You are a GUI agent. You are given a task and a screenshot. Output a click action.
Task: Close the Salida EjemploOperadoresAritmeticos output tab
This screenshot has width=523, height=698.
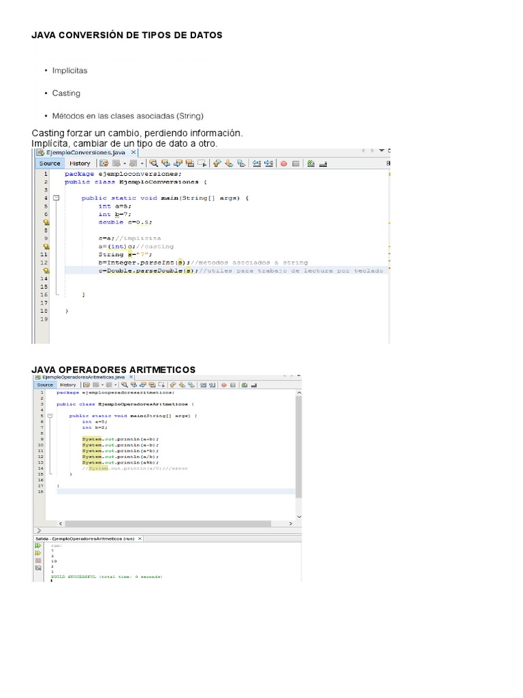coord(140,538)
